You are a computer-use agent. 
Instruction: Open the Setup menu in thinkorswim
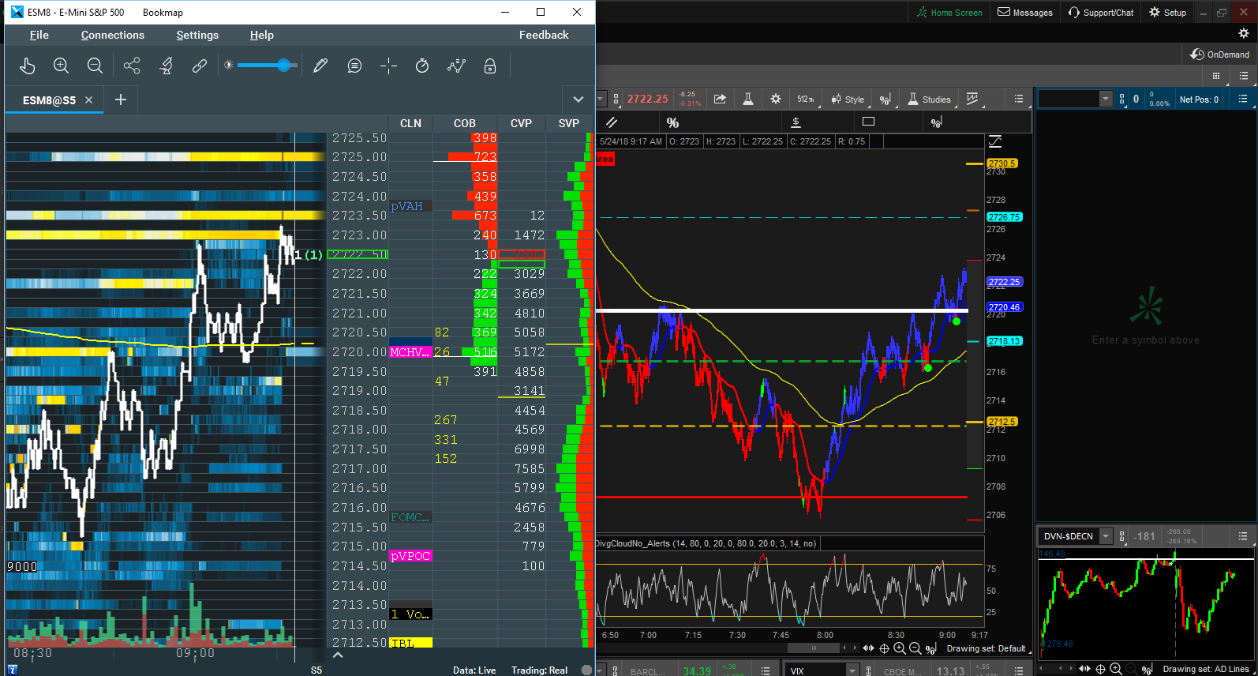[1168, 13]
